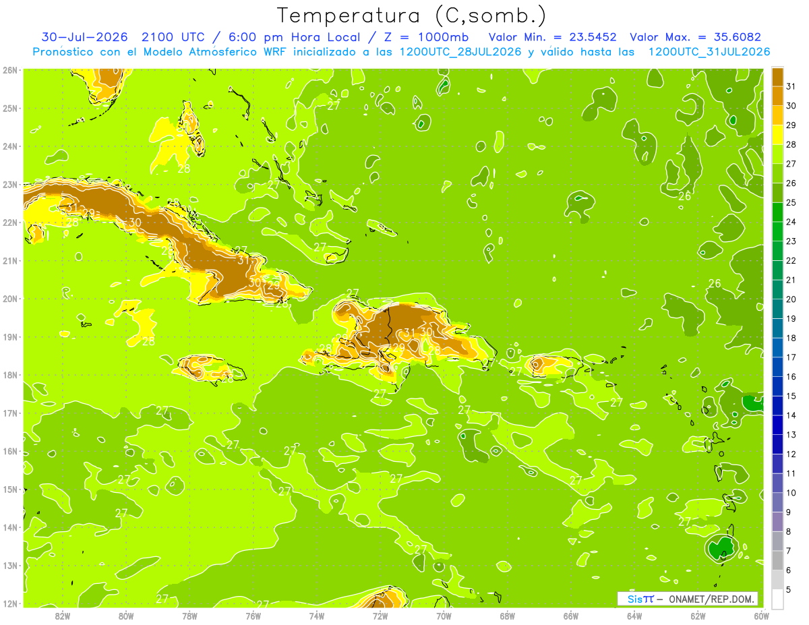Click the "23" value on the color legend
This screenshot has width=809, height=625.
791,241
